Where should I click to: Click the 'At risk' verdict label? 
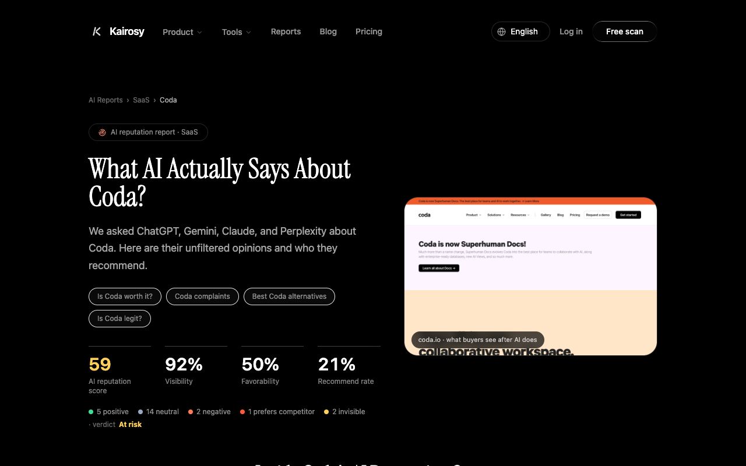(130, 425)
